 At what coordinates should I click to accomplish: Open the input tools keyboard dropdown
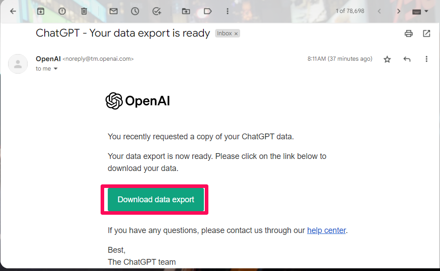click(x=420, y=12)
